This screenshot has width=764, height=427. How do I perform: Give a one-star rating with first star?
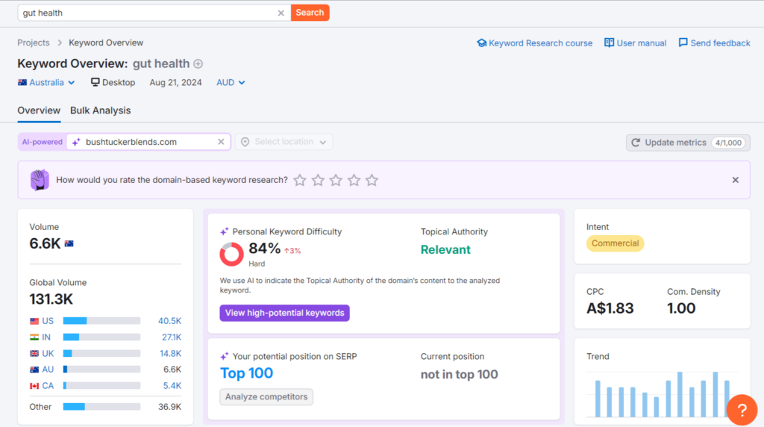coord(300,180)
